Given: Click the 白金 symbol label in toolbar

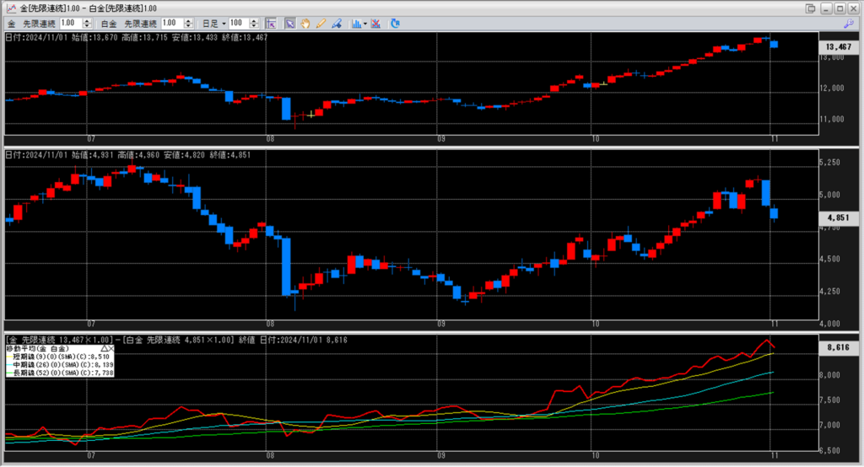Looking at the screenshot, I should point(109,24).
